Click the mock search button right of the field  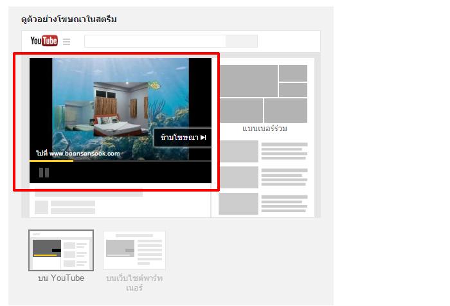(242, 41)
